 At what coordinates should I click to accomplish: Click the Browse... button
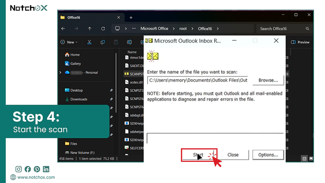(x=268, y=80)
